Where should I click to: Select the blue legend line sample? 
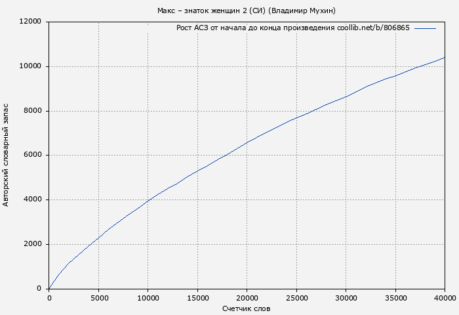point(425,28)
